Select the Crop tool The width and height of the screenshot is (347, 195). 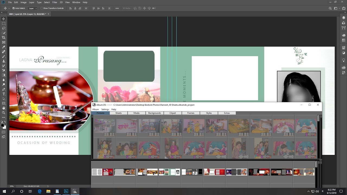(4, 38)
